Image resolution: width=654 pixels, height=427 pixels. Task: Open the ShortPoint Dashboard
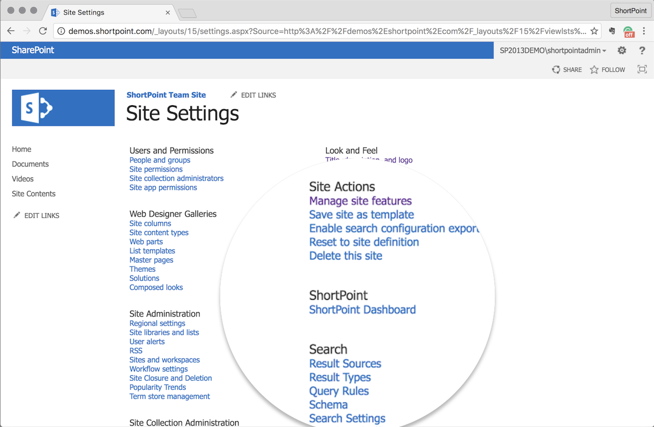point(362,309)
